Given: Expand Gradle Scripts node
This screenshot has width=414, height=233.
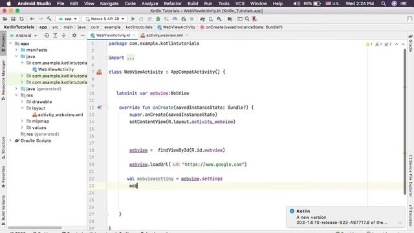Looking at the screenshot, I should point(10,140).
